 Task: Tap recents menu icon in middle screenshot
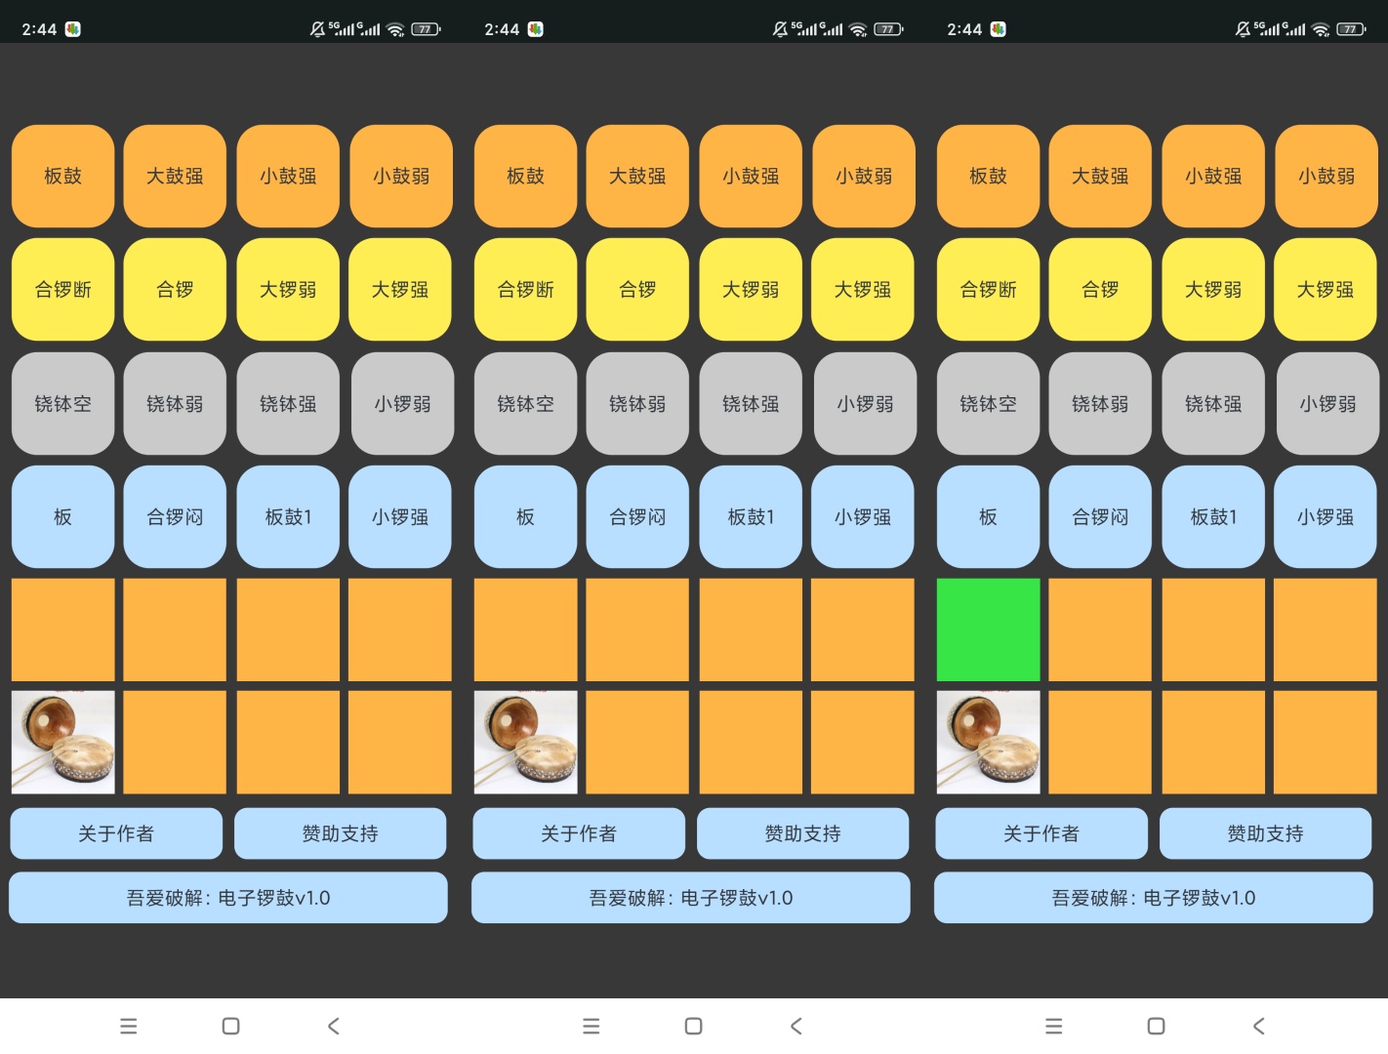pos(591,1026)
